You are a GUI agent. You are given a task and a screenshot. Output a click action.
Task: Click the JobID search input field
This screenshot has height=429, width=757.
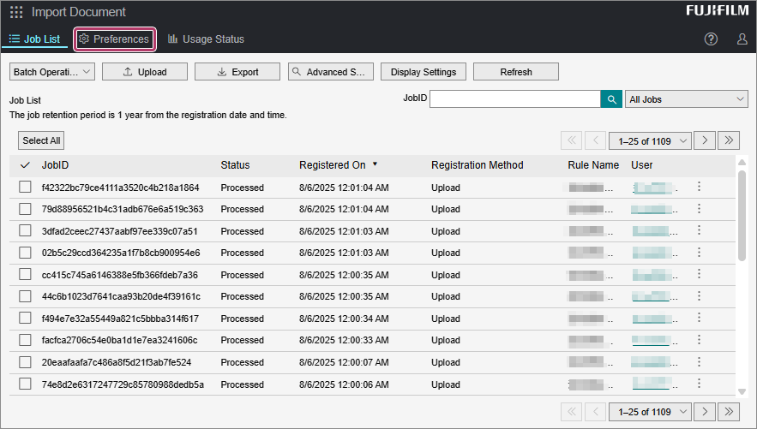click(514, 99)
